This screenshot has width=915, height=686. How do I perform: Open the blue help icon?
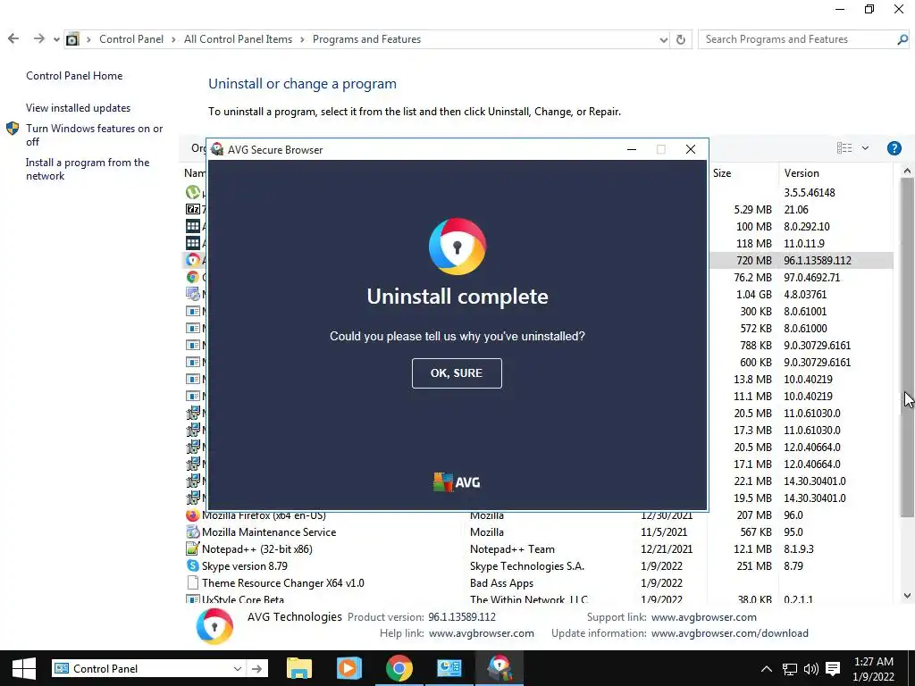tap(894, 148)
